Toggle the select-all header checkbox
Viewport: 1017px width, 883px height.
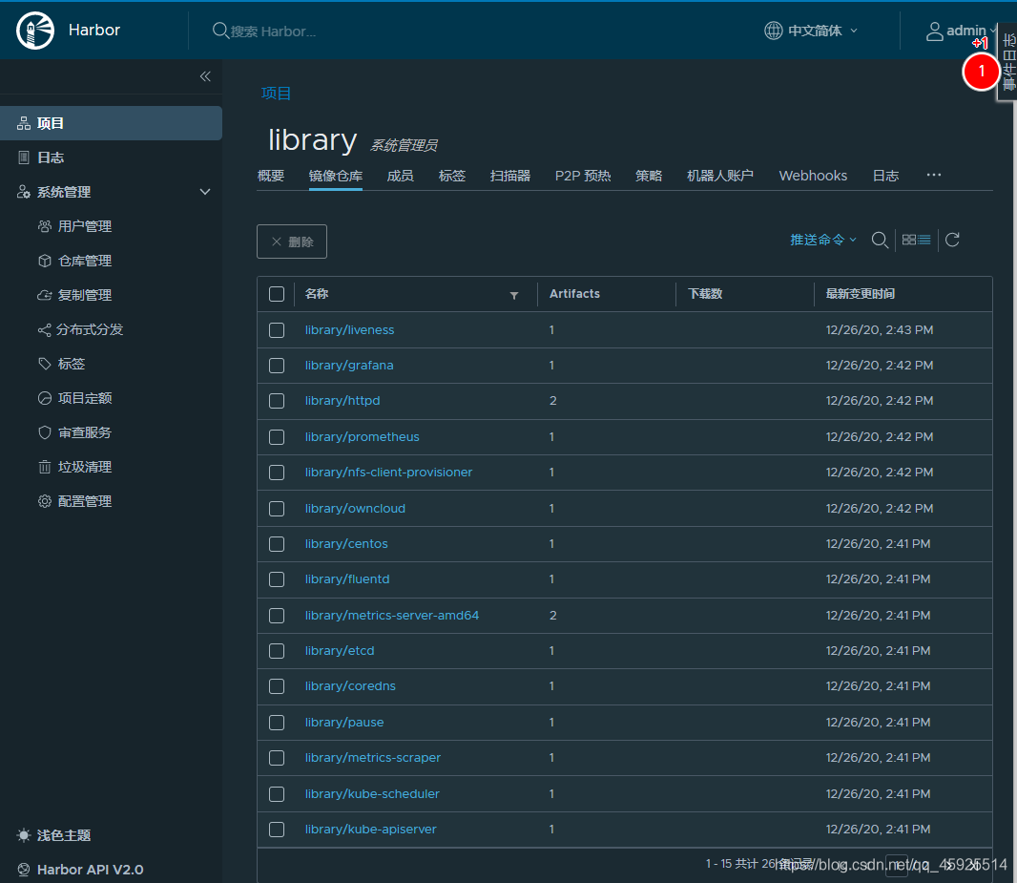277,294
